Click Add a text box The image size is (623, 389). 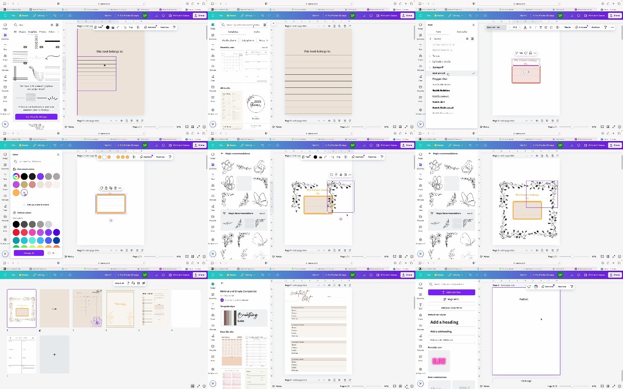pyautogui.click(x=451, y=293)
